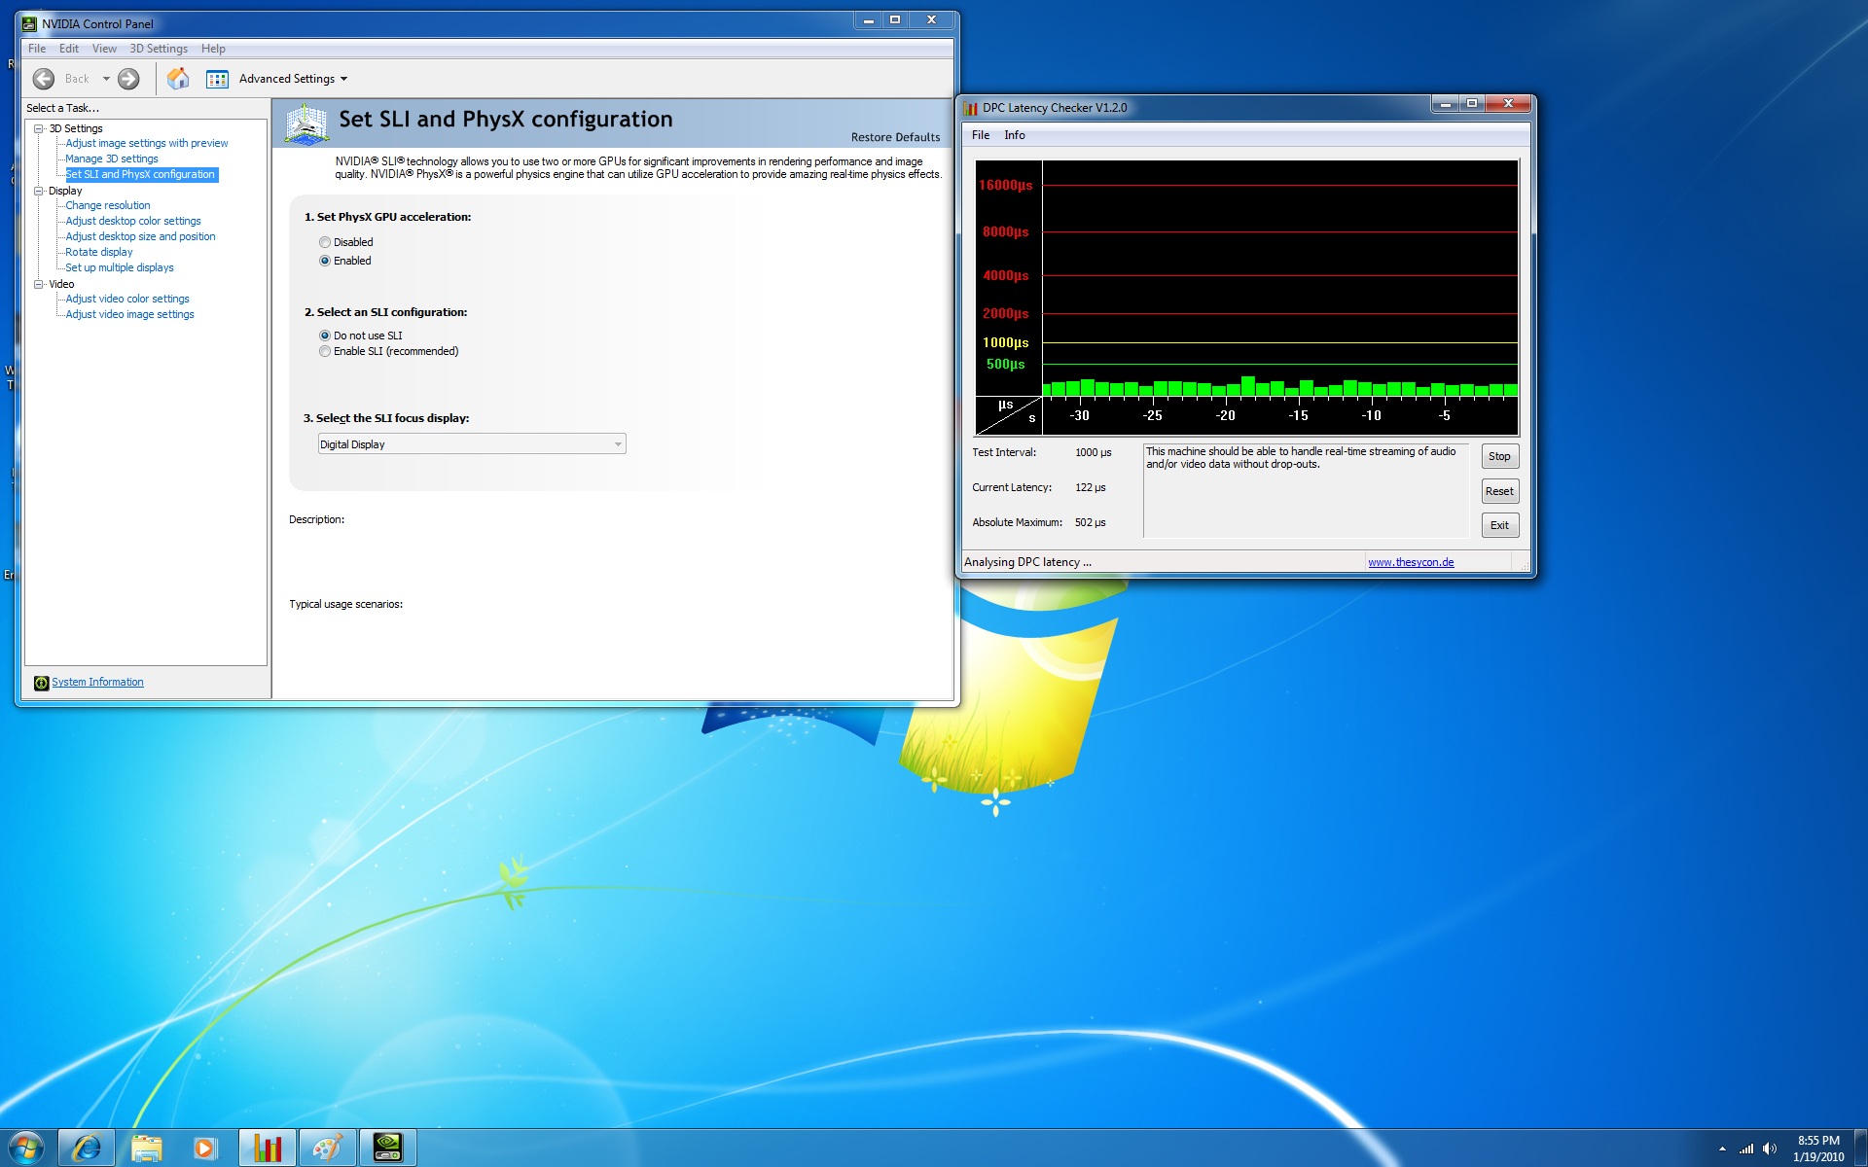Click the Back arrow icon in NVIDIA Control Panel

tap(44, 79)
